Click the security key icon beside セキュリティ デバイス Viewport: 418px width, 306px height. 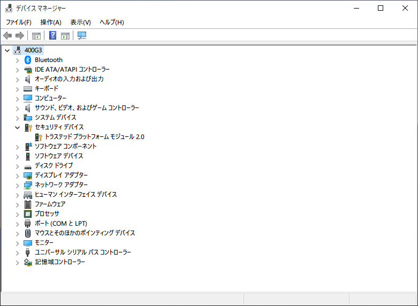click(28, 127)
